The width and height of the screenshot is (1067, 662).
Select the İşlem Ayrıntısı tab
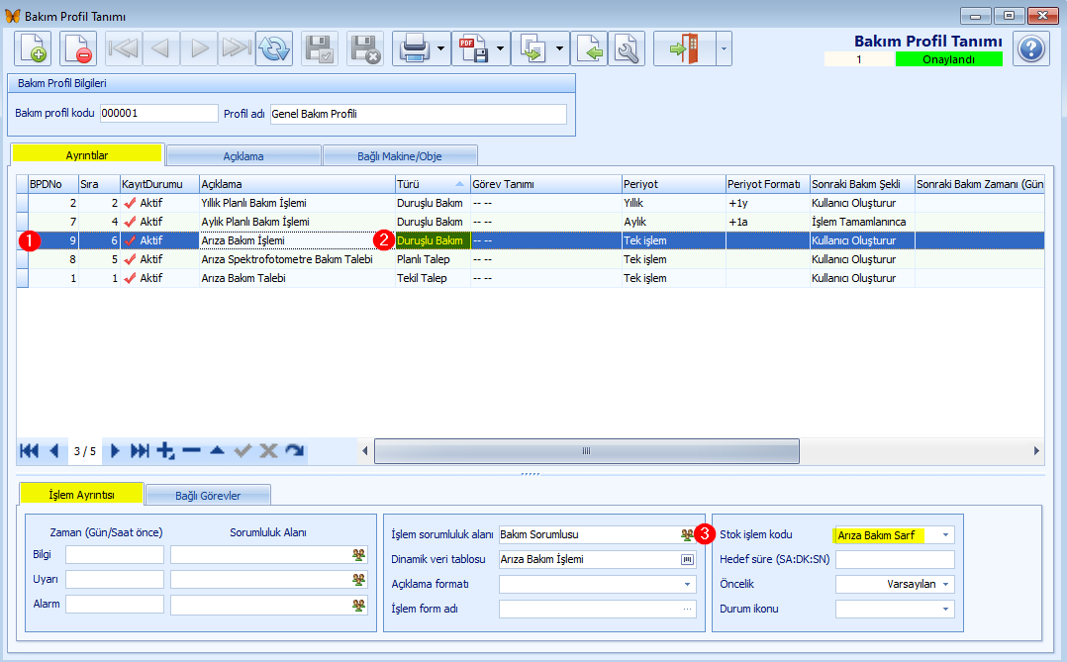tap(81, 495)
